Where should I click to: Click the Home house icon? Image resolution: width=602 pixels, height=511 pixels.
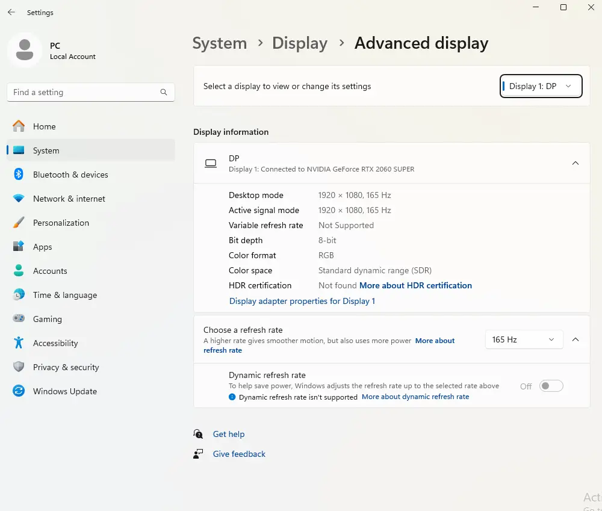[19, 126]
